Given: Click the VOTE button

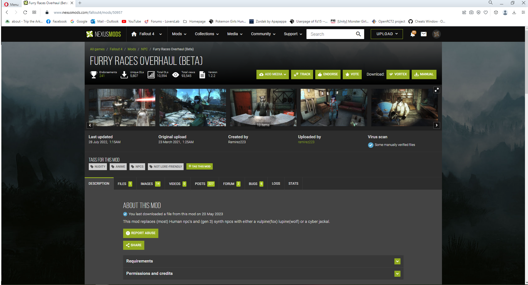Looking at the screenshot, I should (x=352, y=74).
